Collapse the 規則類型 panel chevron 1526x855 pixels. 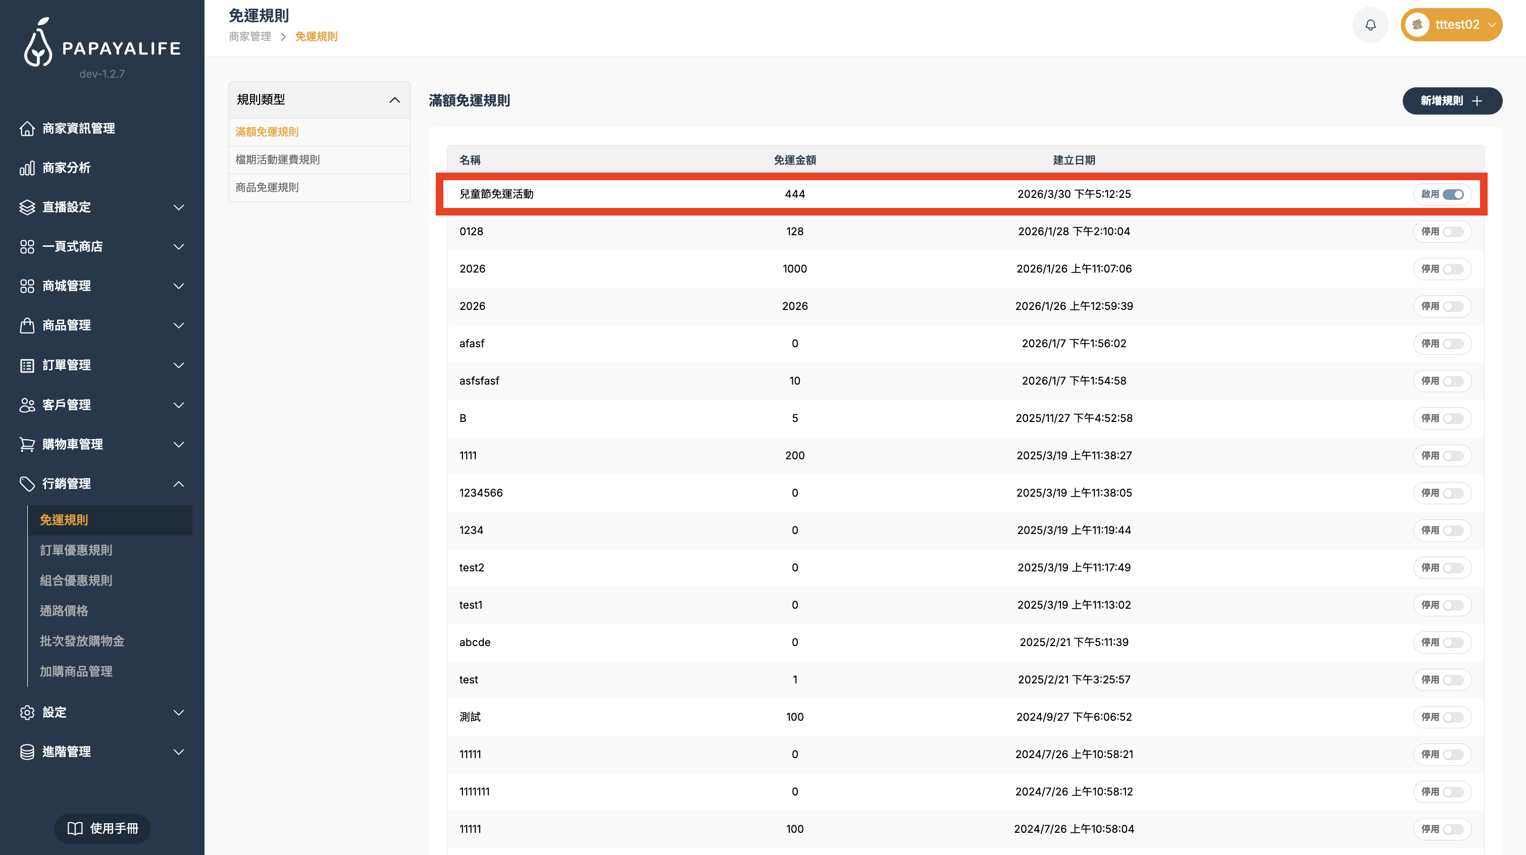(x=394, y=100)
